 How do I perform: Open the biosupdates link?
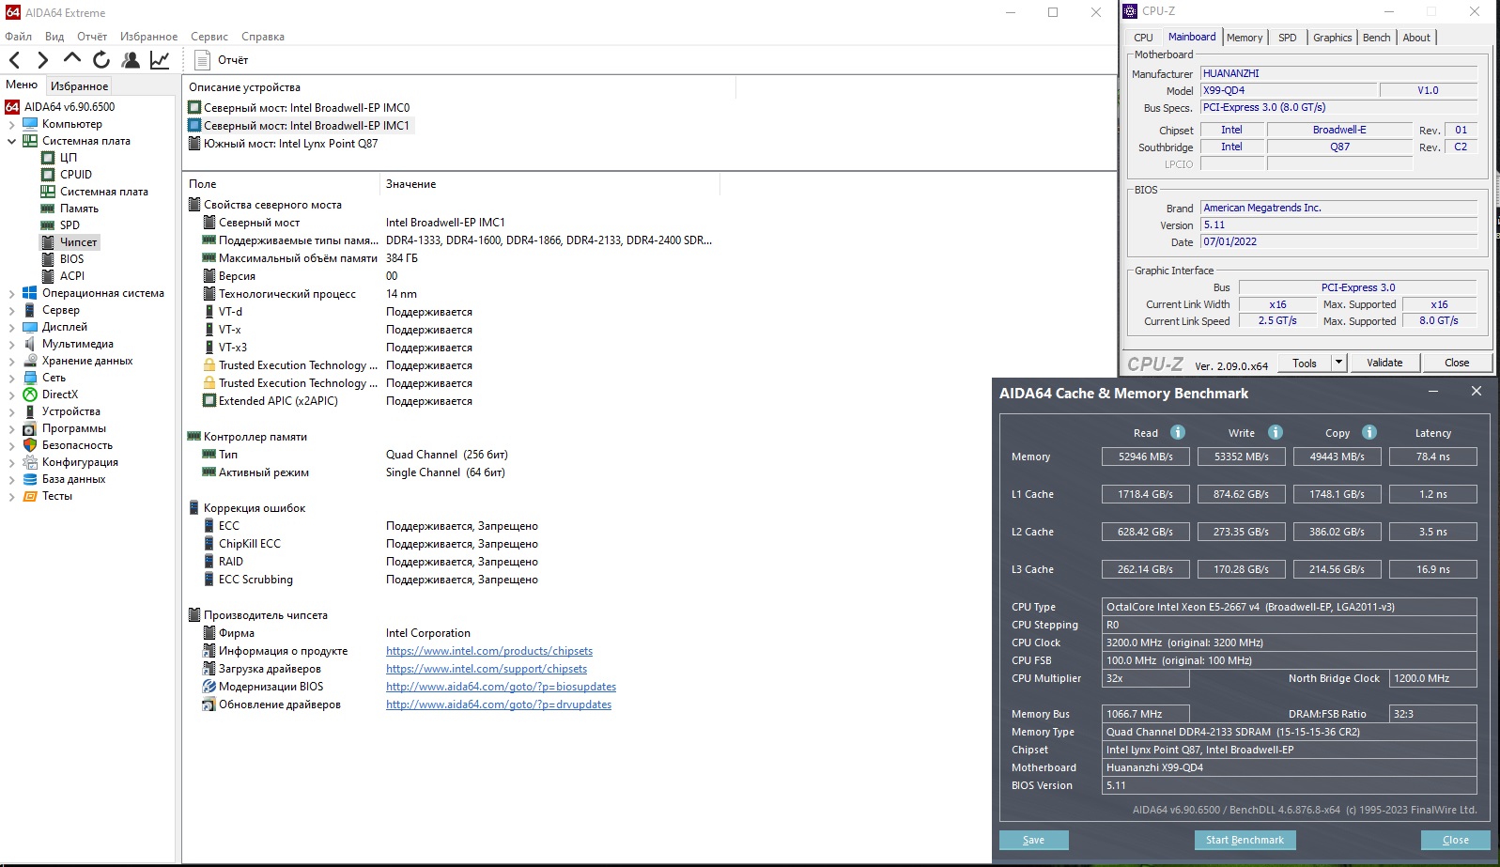coord(501,687)
